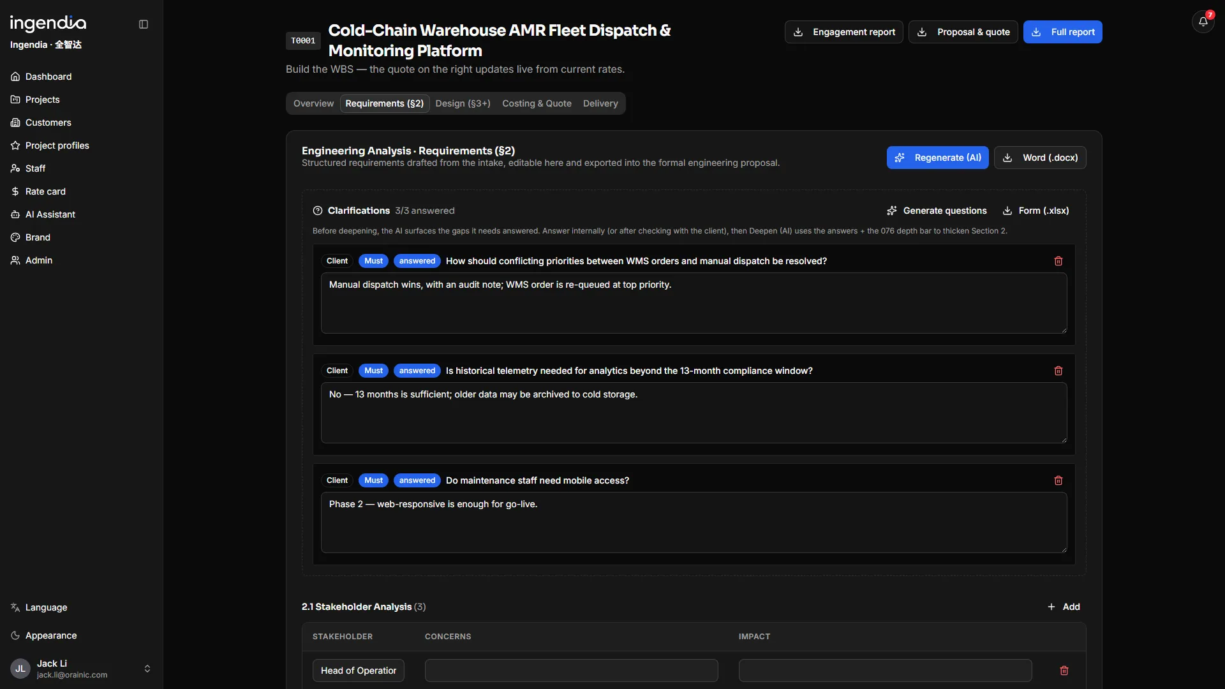Viewport: 1225px width, 689px height.
Task: Click the empty Impact field
Action: pos(885,670)
